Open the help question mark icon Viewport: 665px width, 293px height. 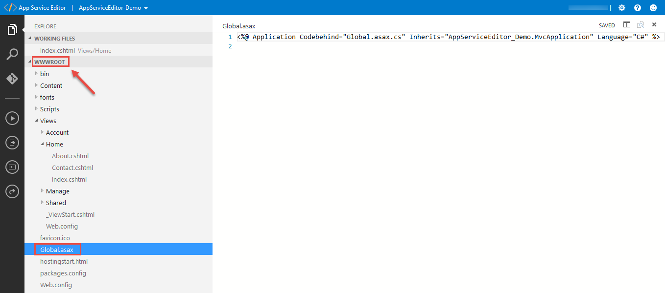click(x=638, y=8)
